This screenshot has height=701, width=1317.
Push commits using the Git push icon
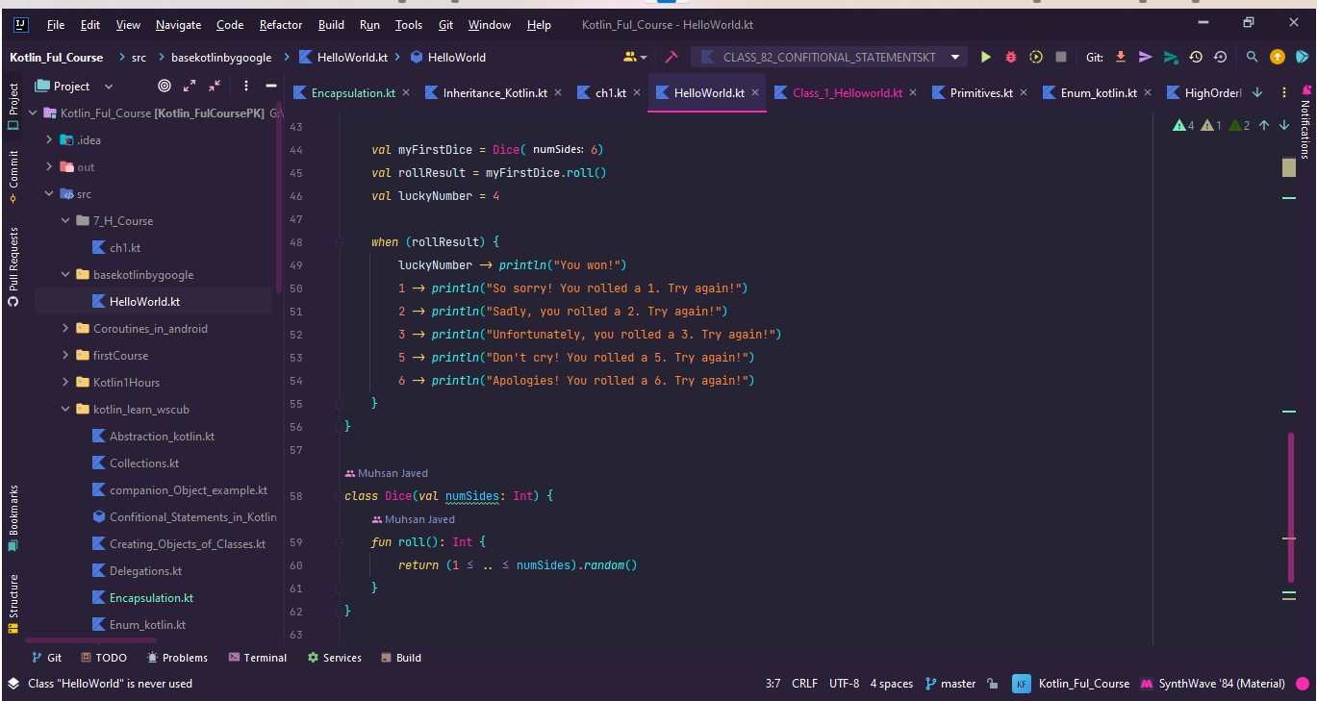coord(1146,57)
